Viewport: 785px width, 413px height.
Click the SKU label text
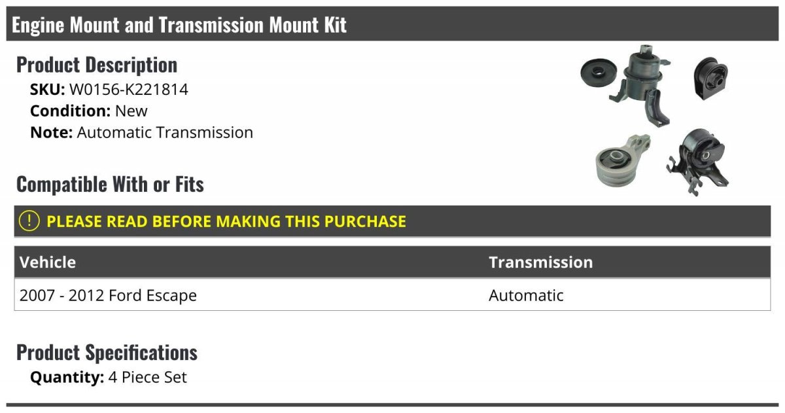click(47, 89)
